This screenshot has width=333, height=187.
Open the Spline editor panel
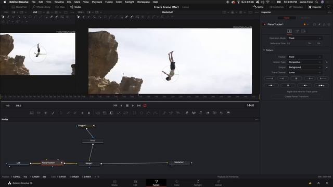coord(258,7)
